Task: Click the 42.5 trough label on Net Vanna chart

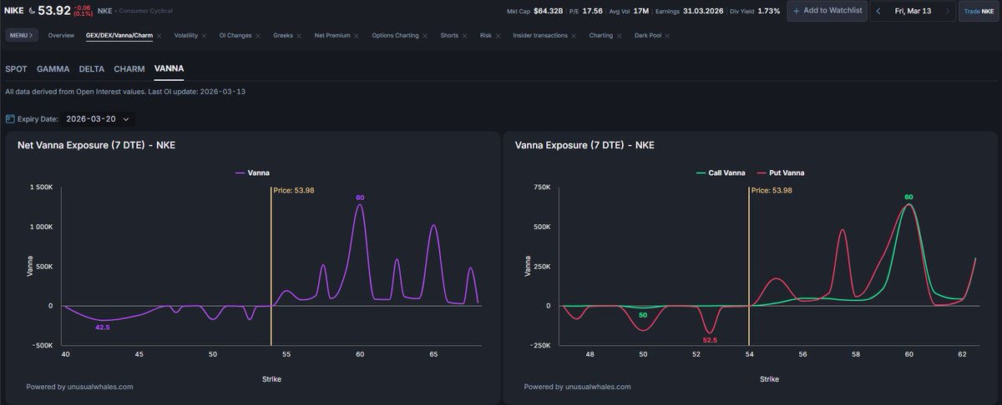Action: [103, 327]
